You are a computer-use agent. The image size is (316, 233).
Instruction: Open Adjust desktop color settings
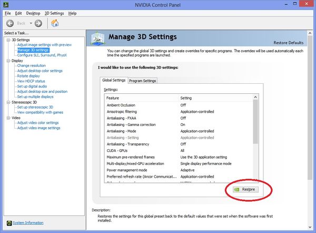[40, 71]
